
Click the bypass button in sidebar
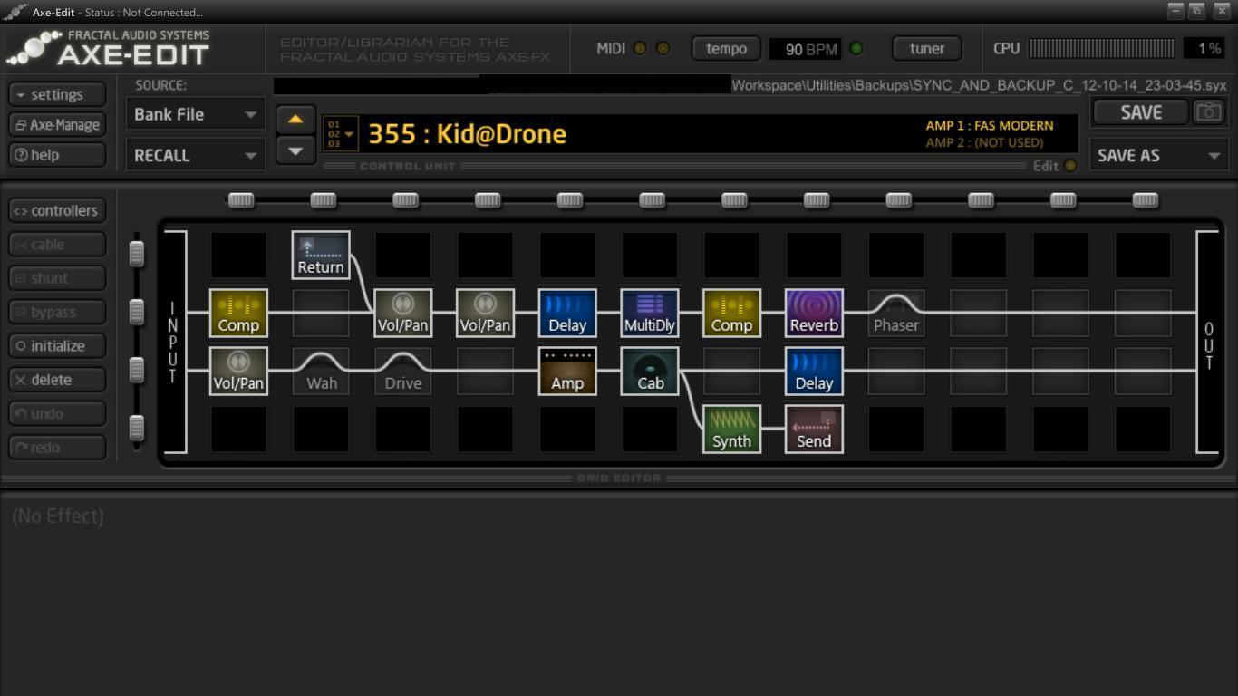point(57,312)
